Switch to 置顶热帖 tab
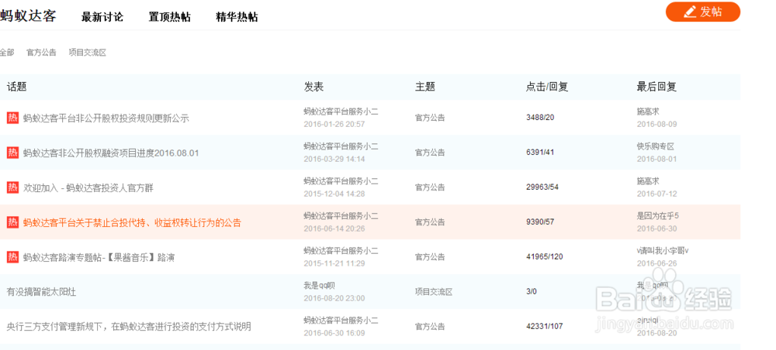 coord(169,17)
